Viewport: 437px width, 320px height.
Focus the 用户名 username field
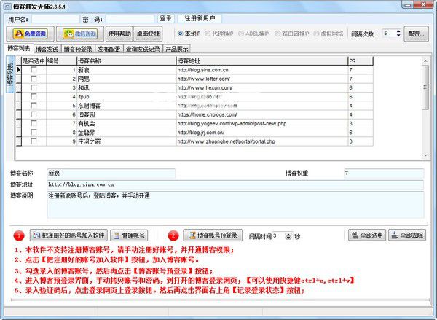click(x=55, y=19)
